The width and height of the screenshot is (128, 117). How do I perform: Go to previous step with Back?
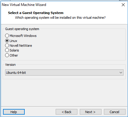66,112
